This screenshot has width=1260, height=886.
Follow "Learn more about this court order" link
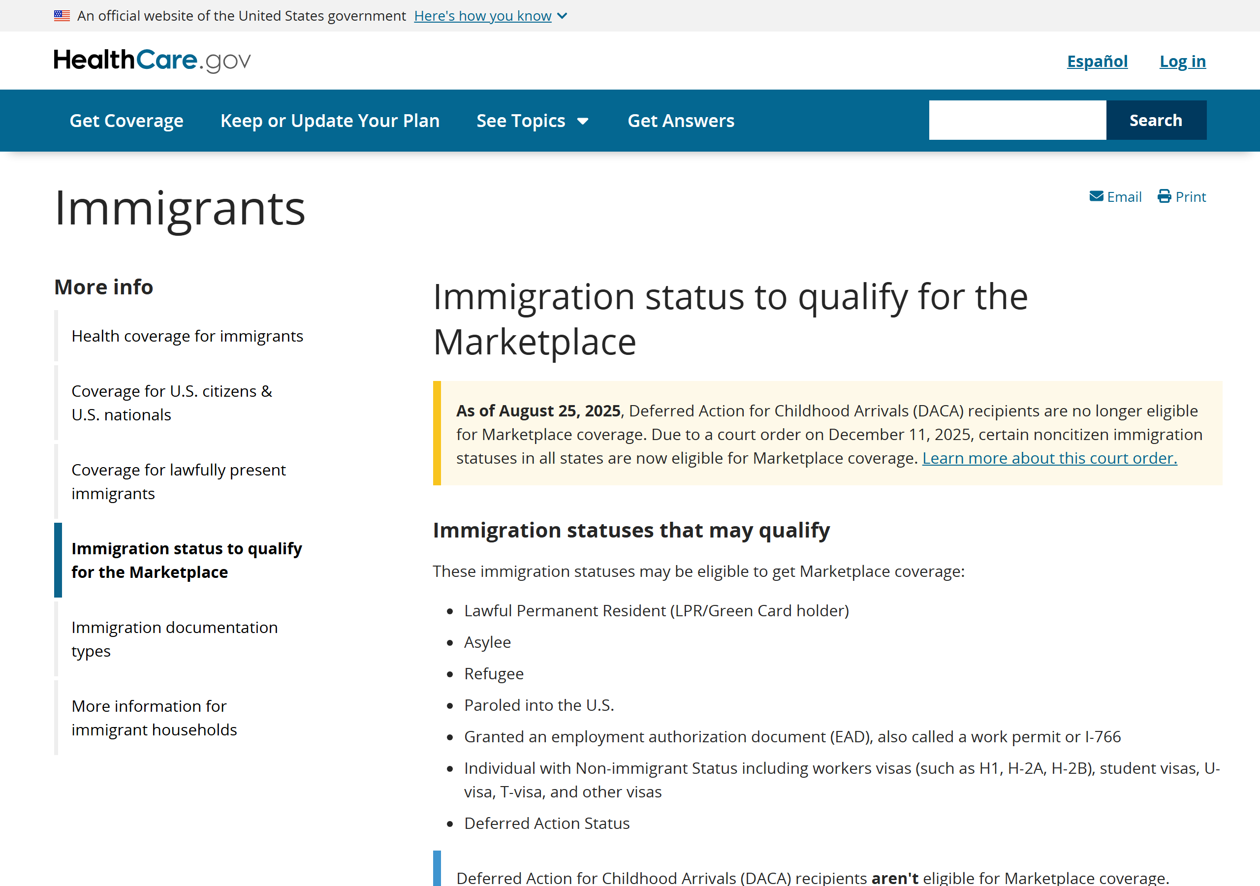(x=1049, y=458)
